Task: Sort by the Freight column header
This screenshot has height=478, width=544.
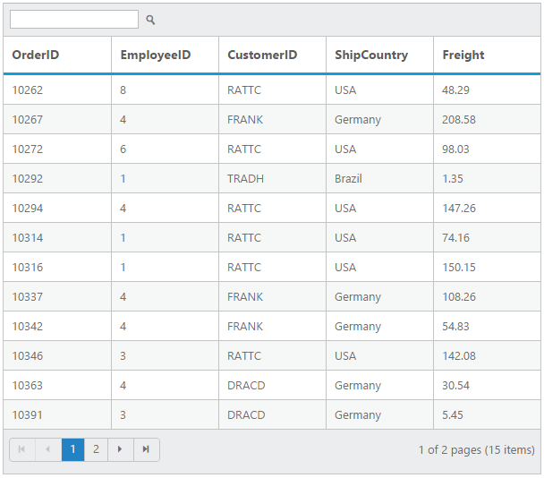Action: [x=463, y=55]
